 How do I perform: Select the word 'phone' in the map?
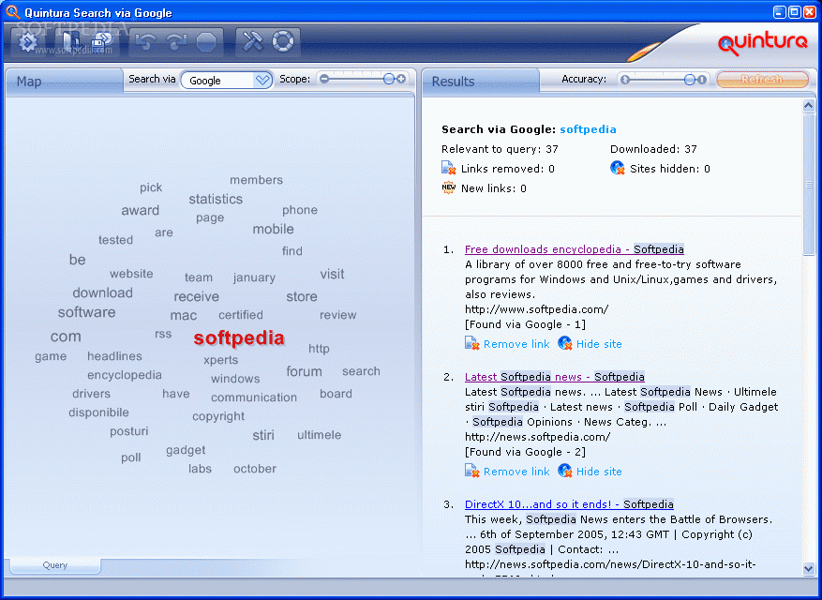(x=300, y=211)
